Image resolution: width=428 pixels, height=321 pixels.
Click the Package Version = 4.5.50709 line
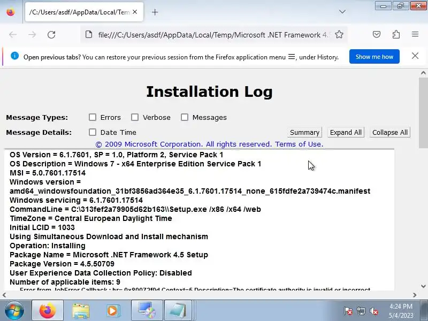62,264
